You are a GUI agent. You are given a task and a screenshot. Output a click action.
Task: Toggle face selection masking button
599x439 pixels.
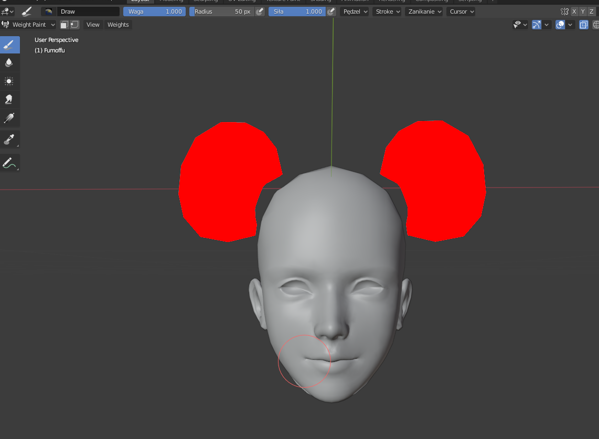click(64, 25)
